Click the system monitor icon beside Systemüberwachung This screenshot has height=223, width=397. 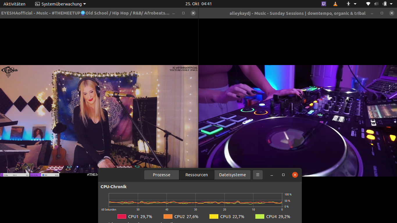(x=37, y=4)
